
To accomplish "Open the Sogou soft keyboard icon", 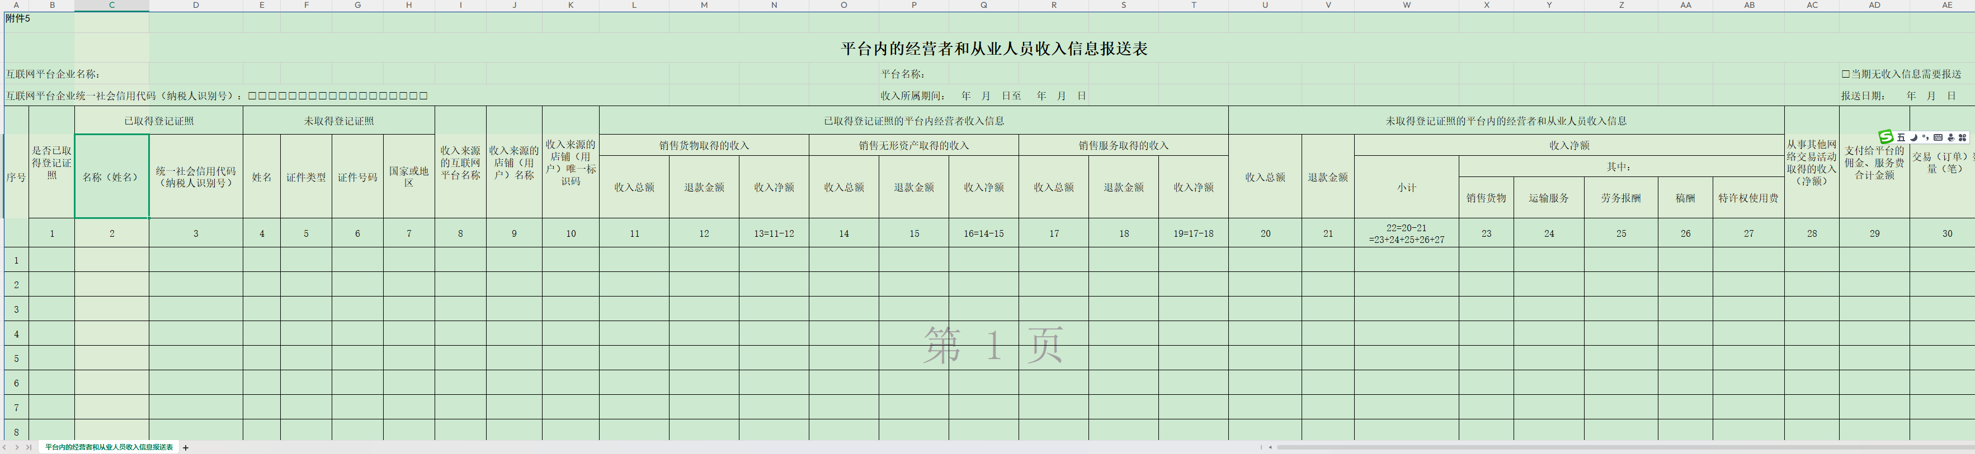I will click(x=1938, y=138).
